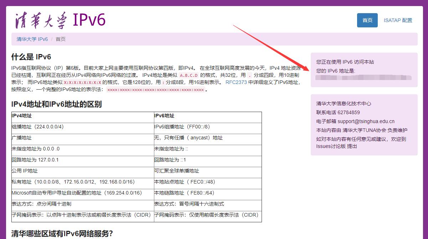Click the 清华大学信息化技术中心 text
428x239 pixels.
coord(344,103)
